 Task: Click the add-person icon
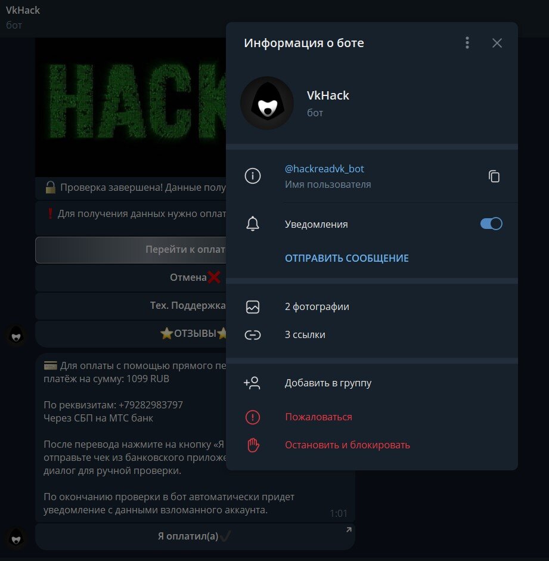pyautogui.click(x=252, y=383)
